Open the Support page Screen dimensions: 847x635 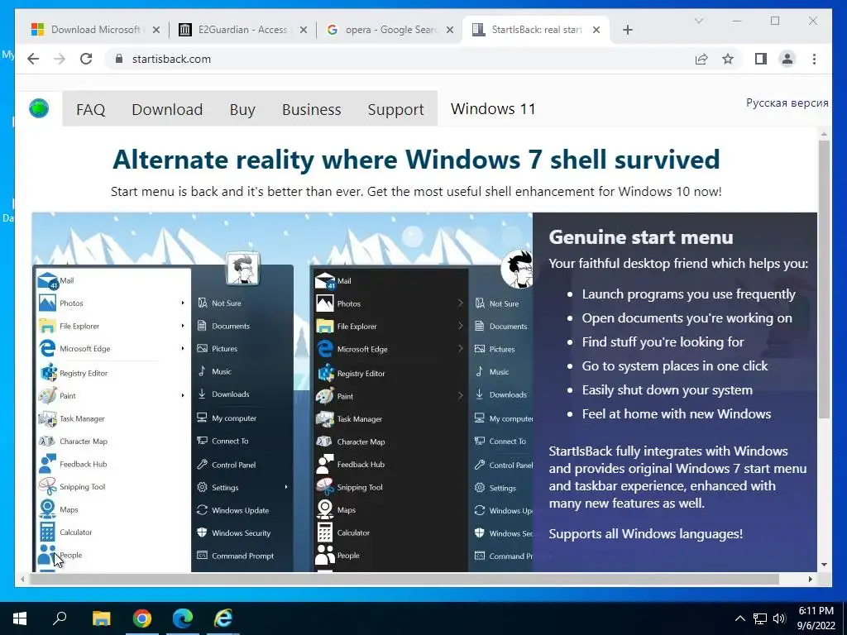coord(396,110)
